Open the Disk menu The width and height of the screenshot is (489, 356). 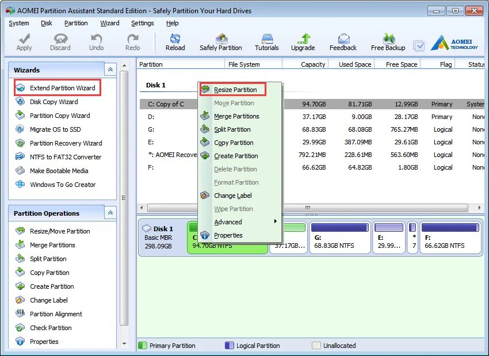[x=47, y=23]
